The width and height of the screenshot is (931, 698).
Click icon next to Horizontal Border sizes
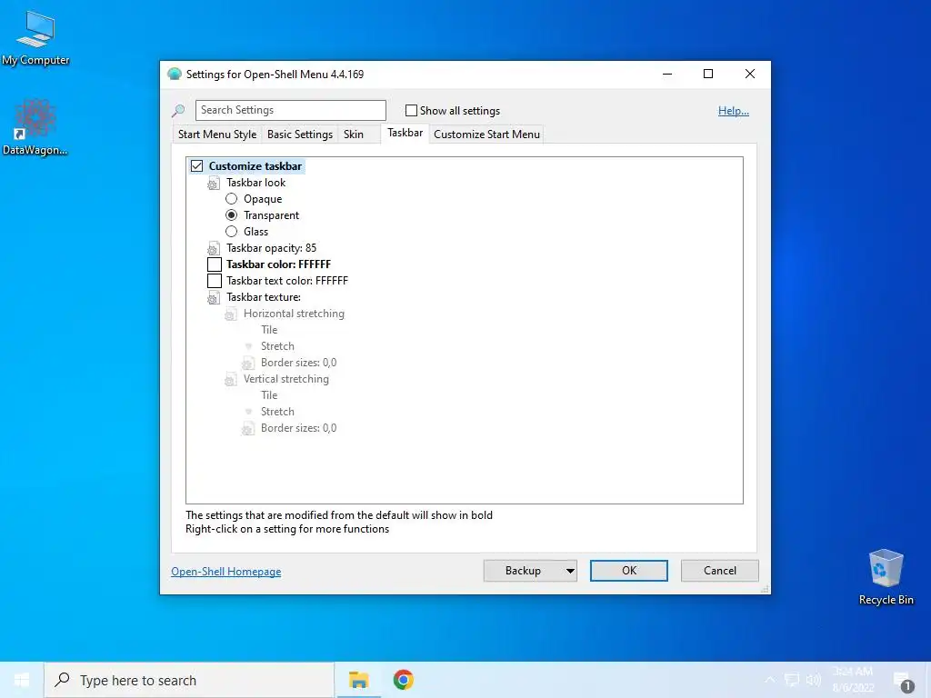tap(247, 364)
